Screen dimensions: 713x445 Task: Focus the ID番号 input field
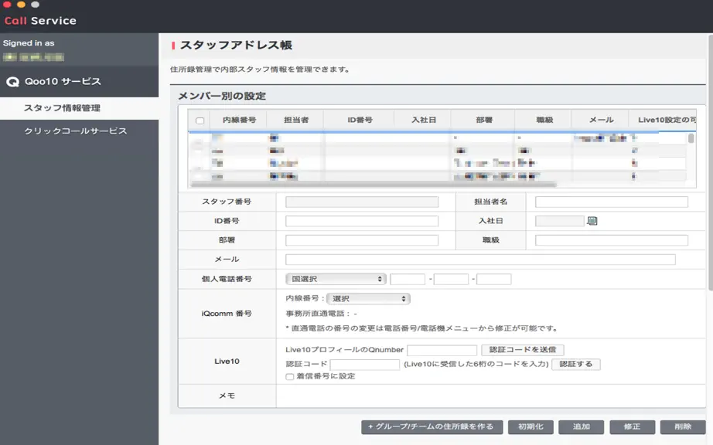coord(362,221)
